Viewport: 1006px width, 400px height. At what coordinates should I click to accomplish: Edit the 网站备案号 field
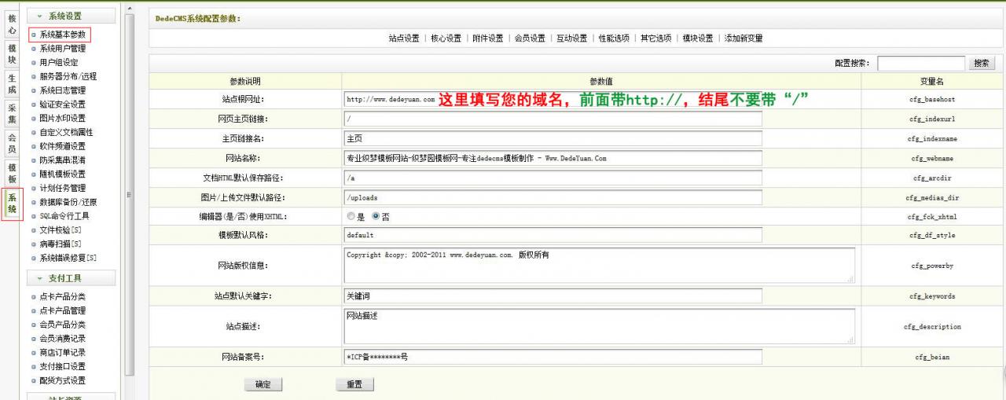pos(553,357)
